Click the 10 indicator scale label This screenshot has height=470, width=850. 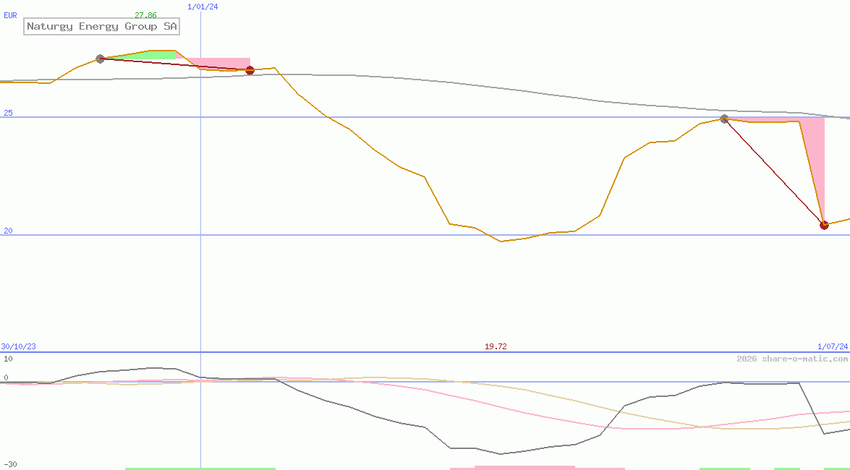pyautogui.click(x=8, y=359)
